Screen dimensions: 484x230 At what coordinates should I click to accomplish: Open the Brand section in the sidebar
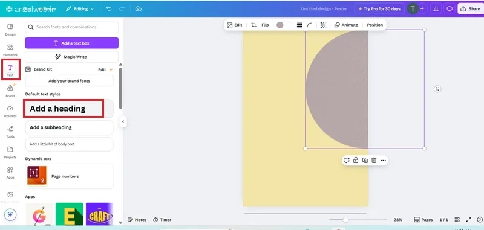tap(10, 91)
